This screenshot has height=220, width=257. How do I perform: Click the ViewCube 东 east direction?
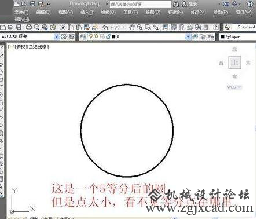(x=248, y=63)
